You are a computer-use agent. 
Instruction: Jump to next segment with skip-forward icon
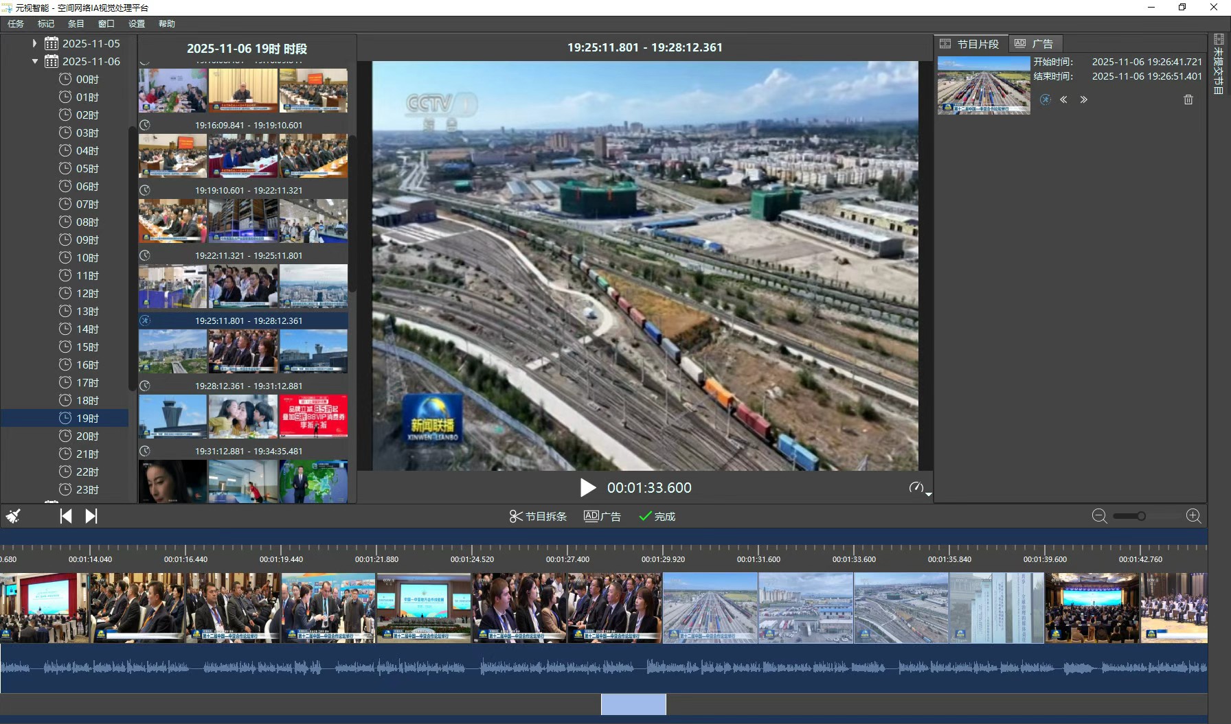pyautogui.click(x=91, y=516)
